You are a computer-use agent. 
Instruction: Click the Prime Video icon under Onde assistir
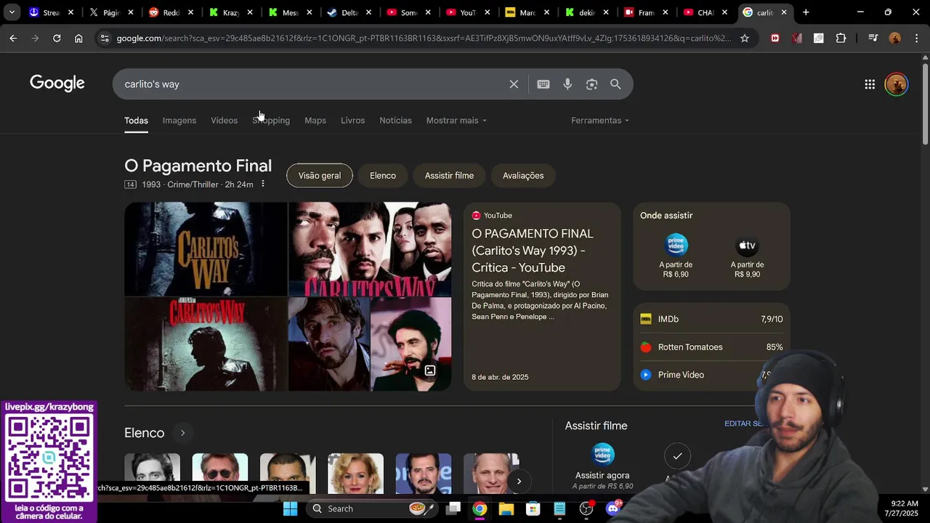(x=676, y=245)
